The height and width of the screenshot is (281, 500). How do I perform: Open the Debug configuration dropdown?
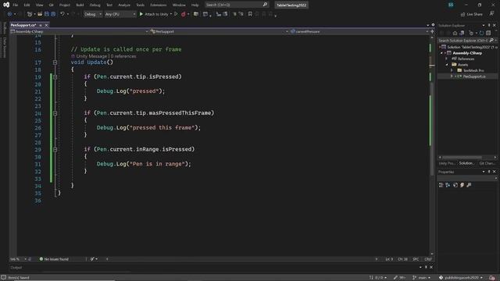[x=93, y=14]
